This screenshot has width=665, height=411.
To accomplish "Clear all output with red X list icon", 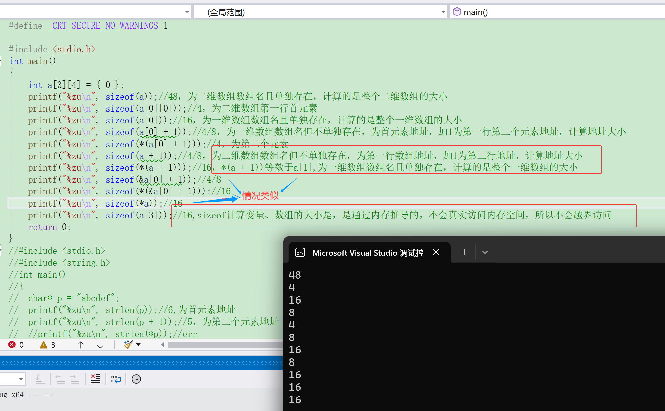I will click(96, 379).
